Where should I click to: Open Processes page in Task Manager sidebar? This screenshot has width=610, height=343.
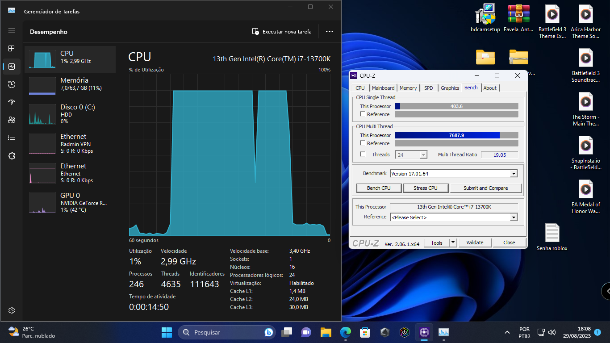[x=12, y=48]
